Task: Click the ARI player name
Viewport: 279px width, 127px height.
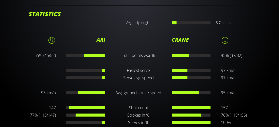Action: 101,40
